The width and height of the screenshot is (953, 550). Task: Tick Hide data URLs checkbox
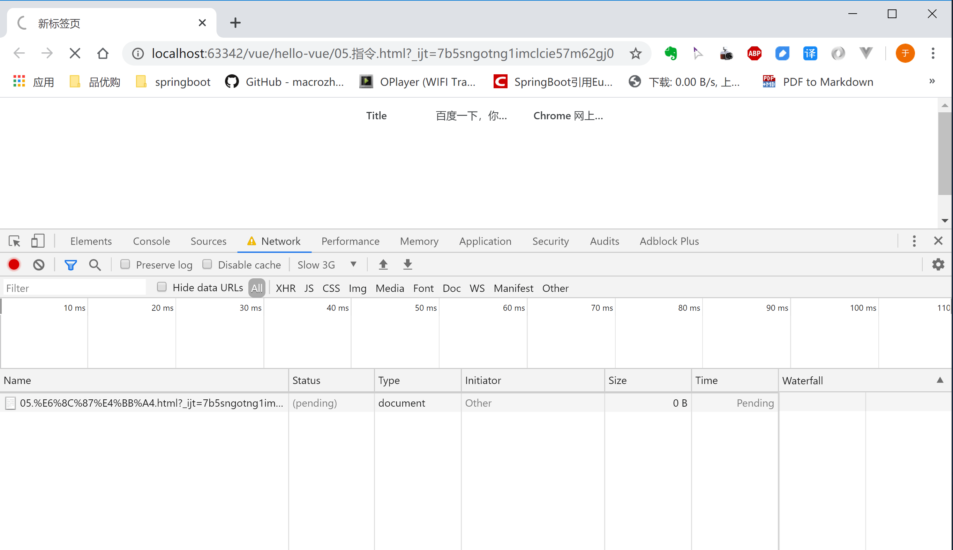pos(162,287)
